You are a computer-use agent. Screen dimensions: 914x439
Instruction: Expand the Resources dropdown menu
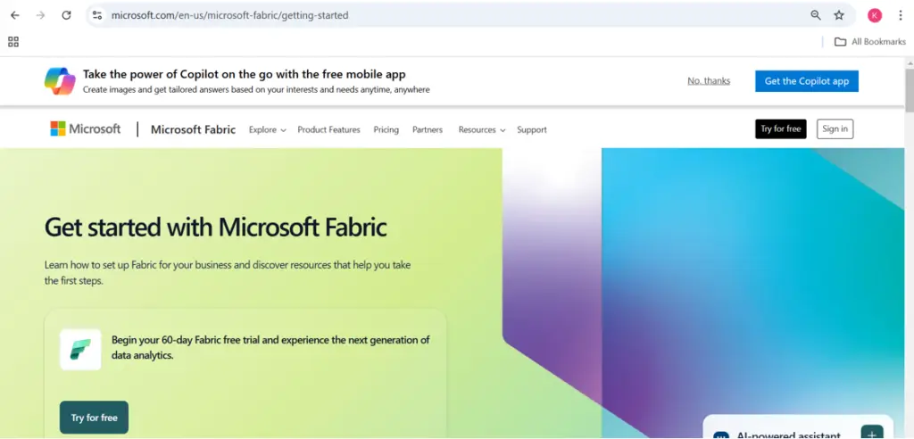[481, 130]
